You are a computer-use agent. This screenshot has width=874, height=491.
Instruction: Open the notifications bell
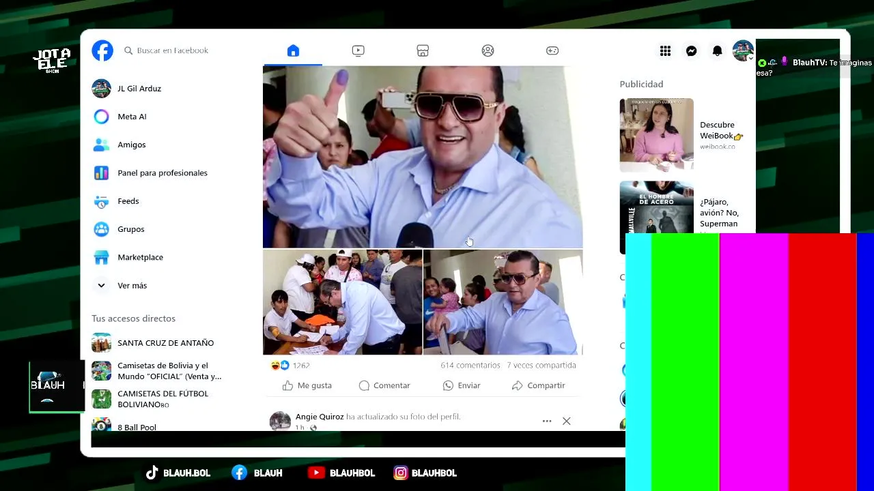coord(717,50)
